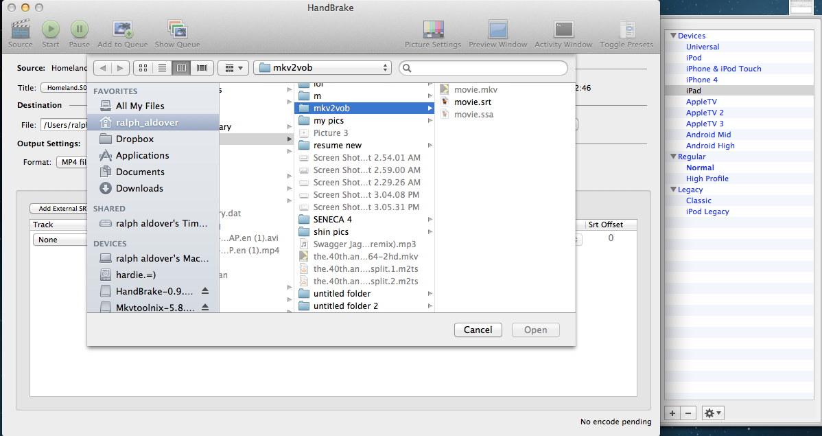Expand the my pics folder arrow
This screenshot has height=436, width=822.
pyautogui.click(x=430, y=121)
